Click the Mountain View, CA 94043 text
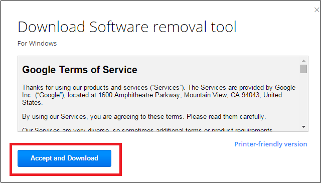Screen dimensions: 322x184 [222, 95]
